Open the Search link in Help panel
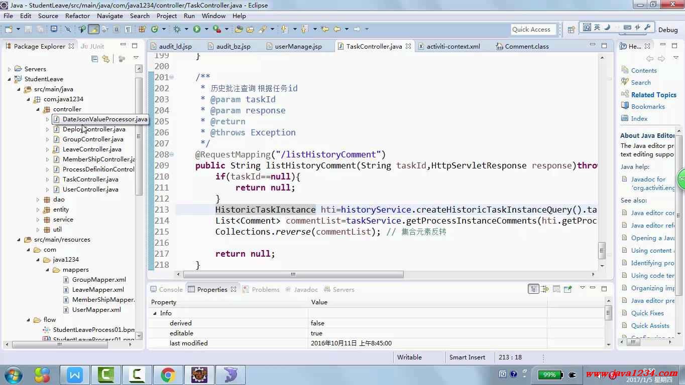Screen dimensions: 685x385 pos(641,83)
